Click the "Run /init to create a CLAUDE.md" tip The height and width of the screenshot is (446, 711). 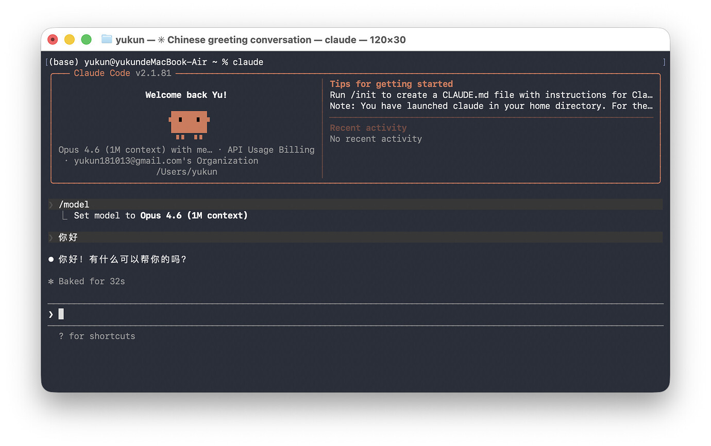point(492,95)
